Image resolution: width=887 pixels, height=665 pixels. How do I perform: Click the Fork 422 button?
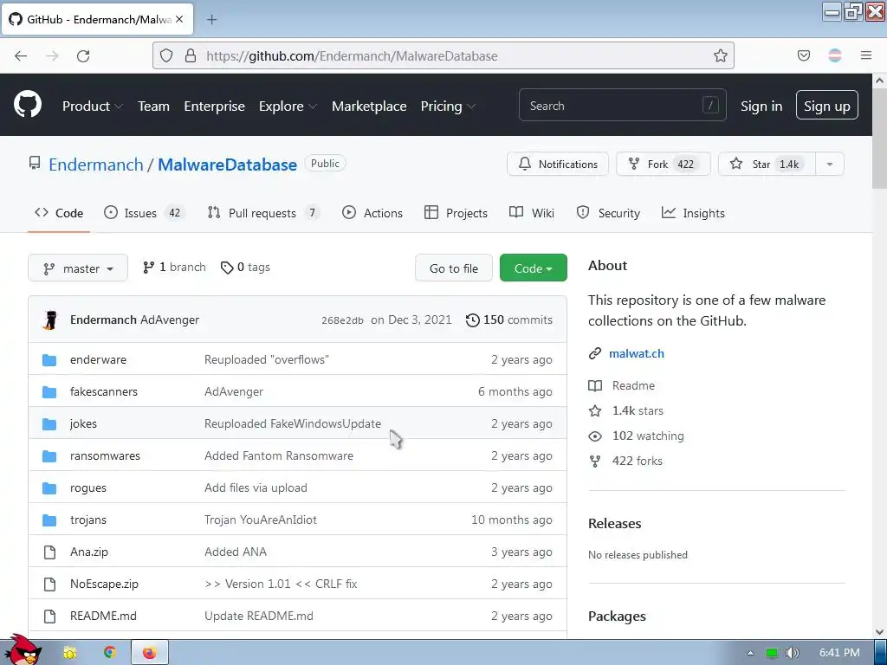[663, 164]
